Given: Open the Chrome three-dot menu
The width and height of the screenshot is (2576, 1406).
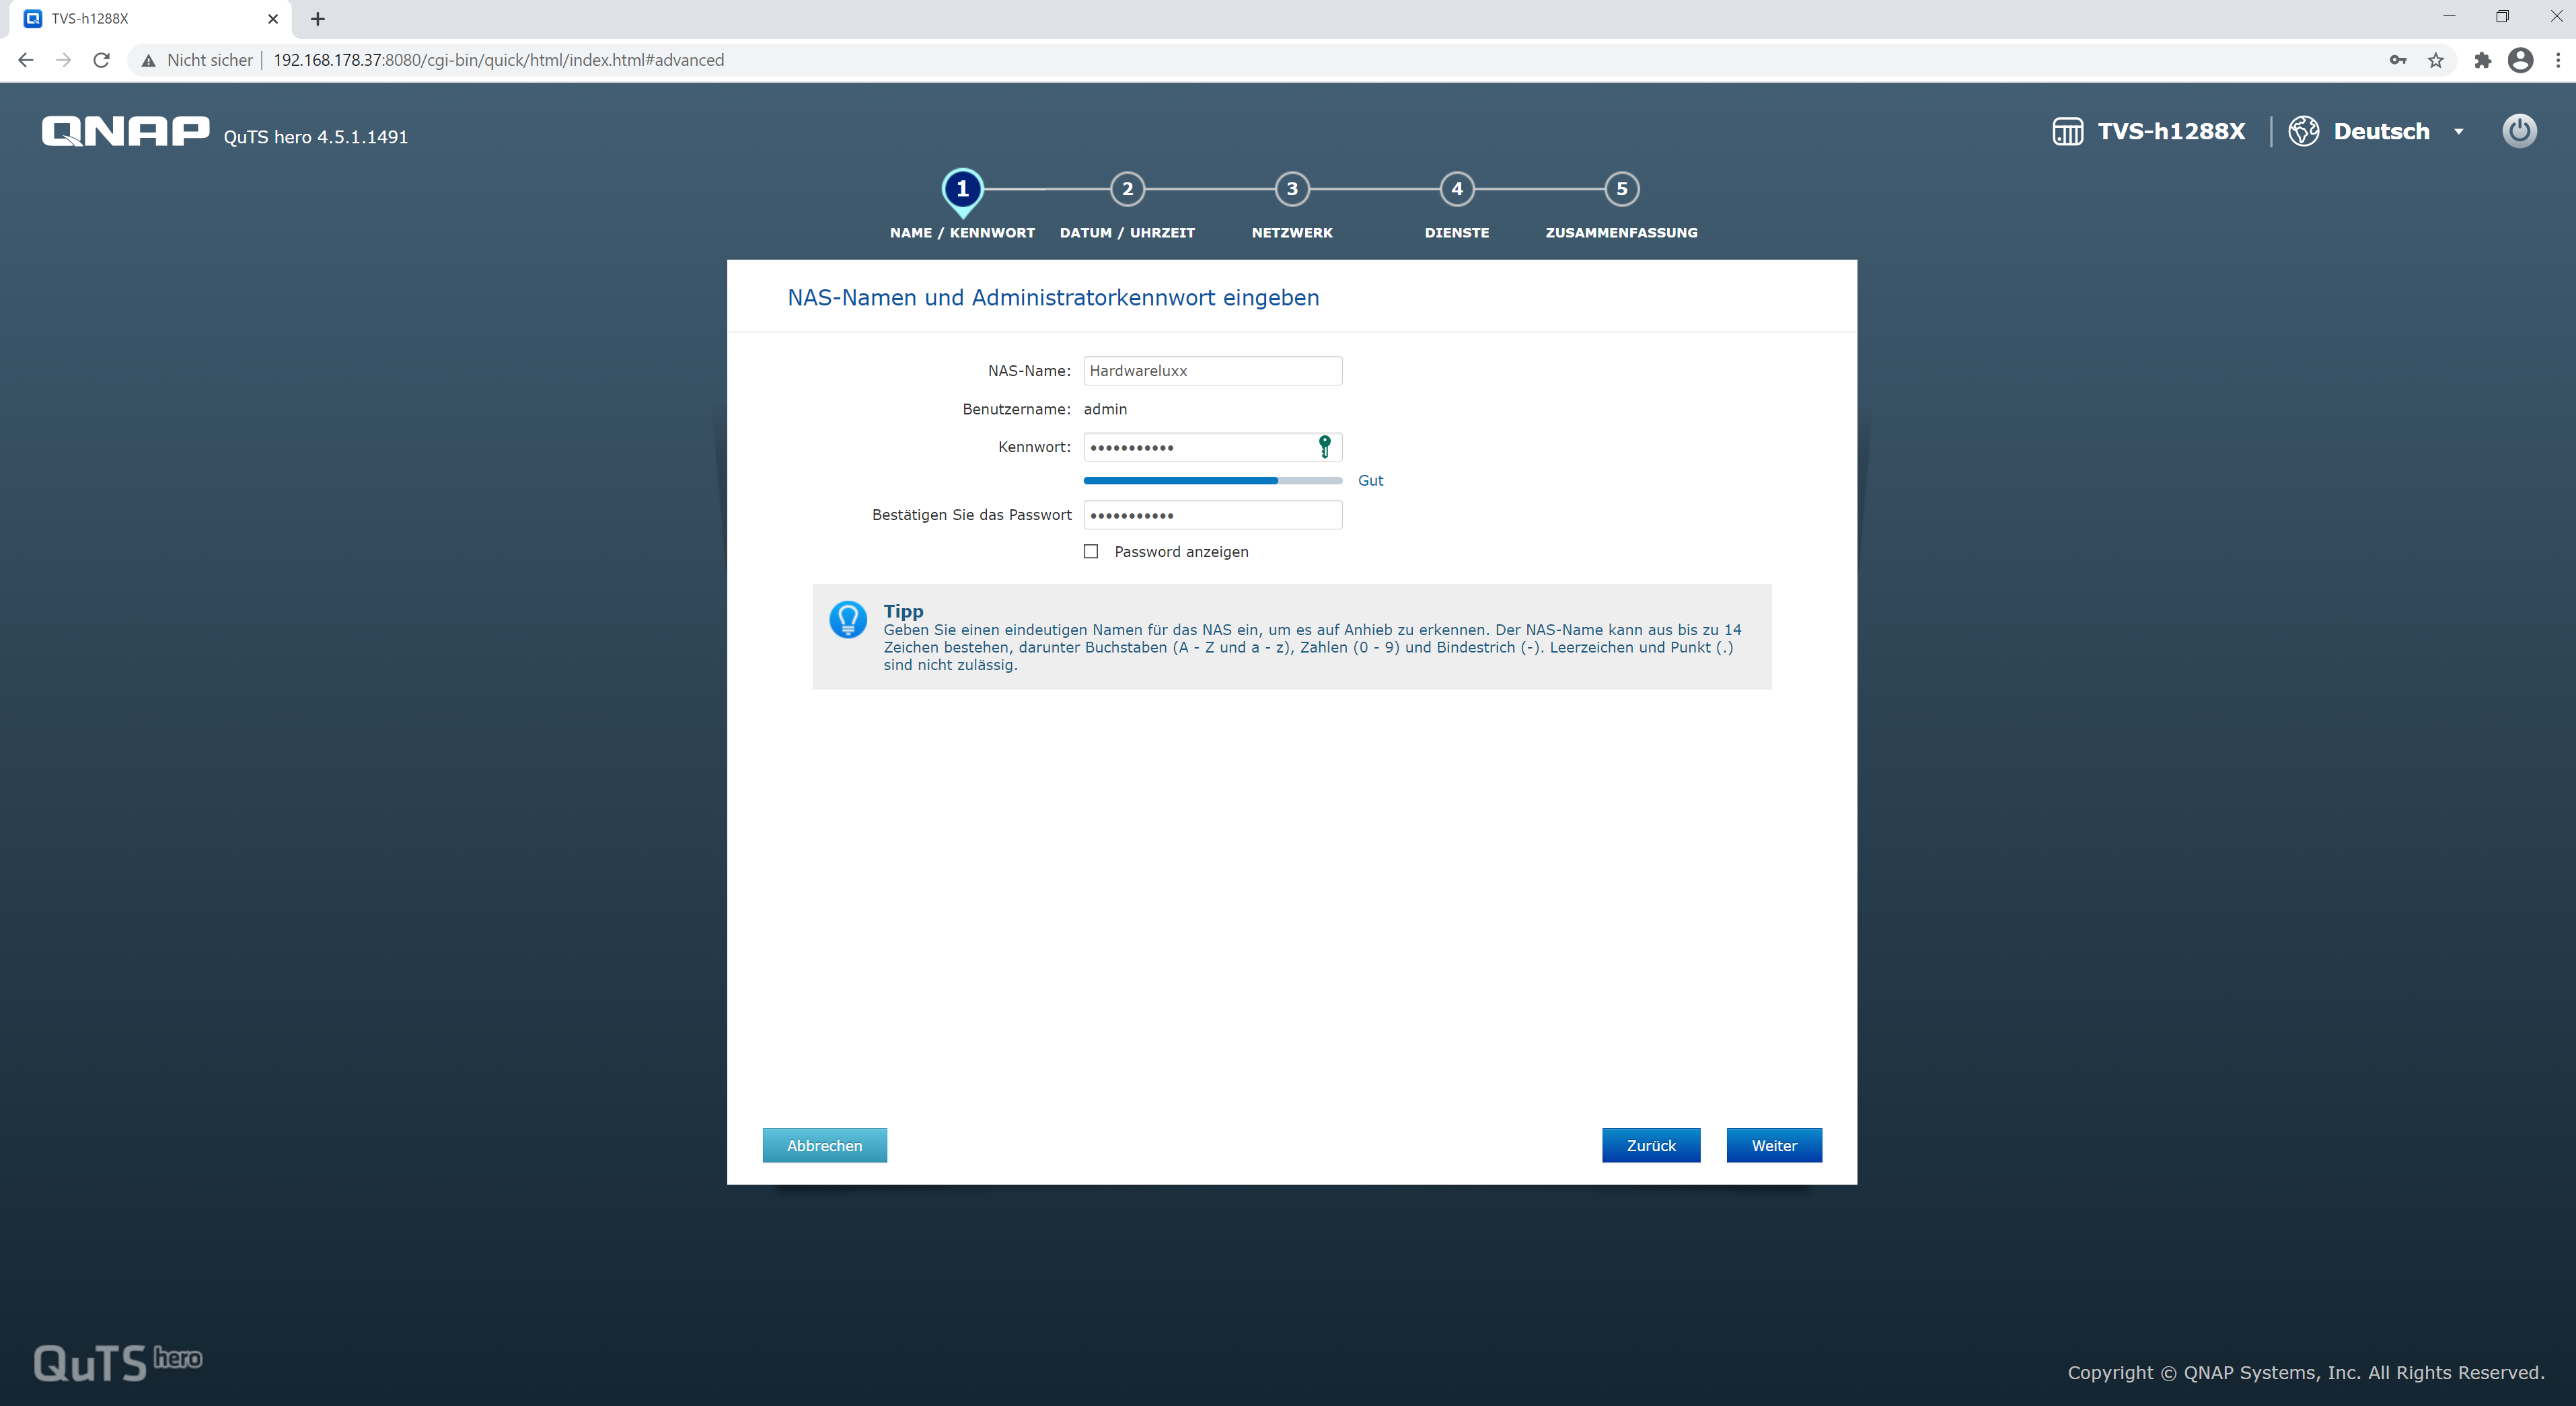Looking at the screenshot, I should (2558, 60).
